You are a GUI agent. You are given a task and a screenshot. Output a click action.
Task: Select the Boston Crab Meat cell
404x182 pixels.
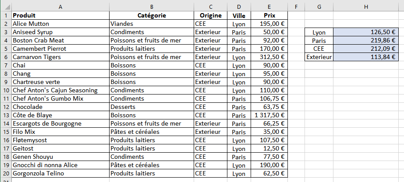tap(60, 40)
